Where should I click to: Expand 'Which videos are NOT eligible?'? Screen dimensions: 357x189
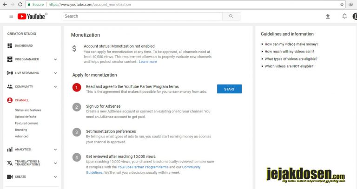coord(287,66)
